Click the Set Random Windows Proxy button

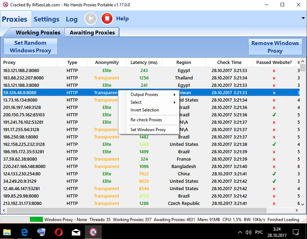(x=30, y=47)
